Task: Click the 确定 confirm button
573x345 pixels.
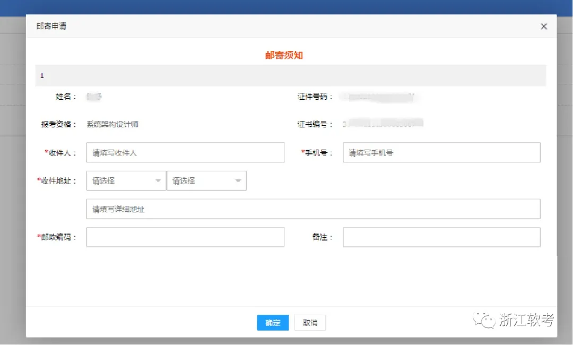Action: click(272, 322)
